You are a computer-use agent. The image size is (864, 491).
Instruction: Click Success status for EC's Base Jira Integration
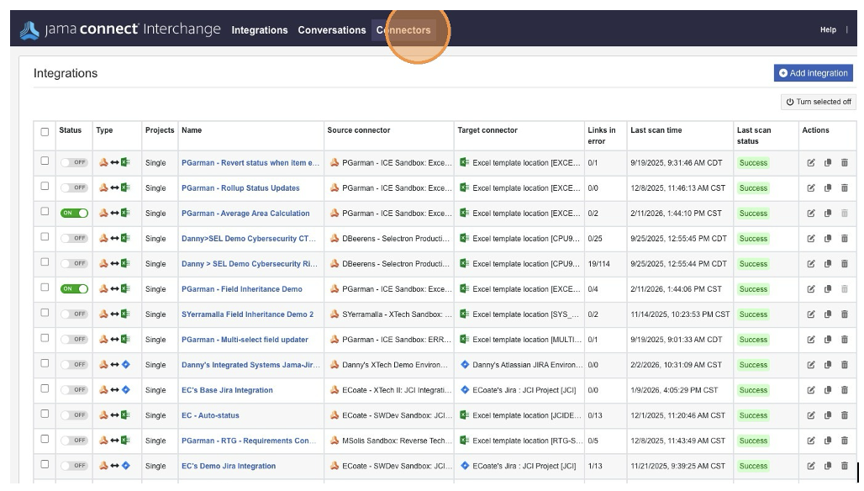click(753, 390)
